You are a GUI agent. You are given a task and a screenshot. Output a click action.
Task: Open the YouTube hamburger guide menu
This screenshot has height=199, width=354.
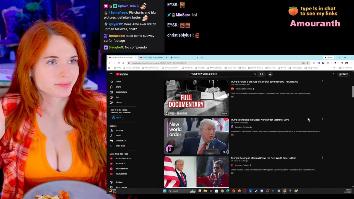pyautogui.click(x=111, y=74)
